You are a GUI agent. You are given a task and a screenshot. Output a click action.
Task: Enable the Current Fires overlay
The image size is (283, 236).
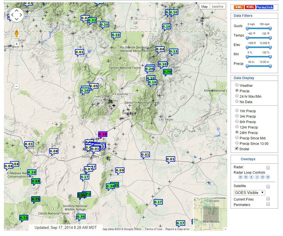(x=268, y=199)
